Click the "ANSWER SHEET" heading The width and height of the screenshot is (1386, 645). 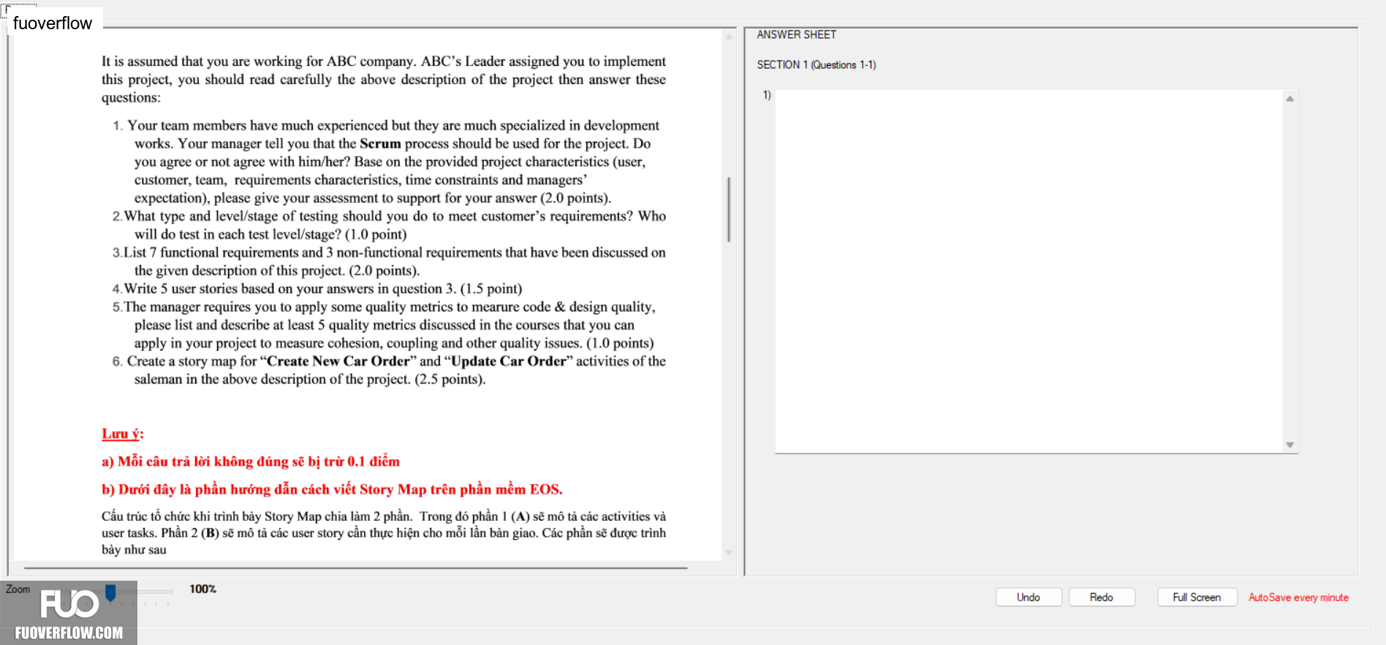[x=796, y=34]
